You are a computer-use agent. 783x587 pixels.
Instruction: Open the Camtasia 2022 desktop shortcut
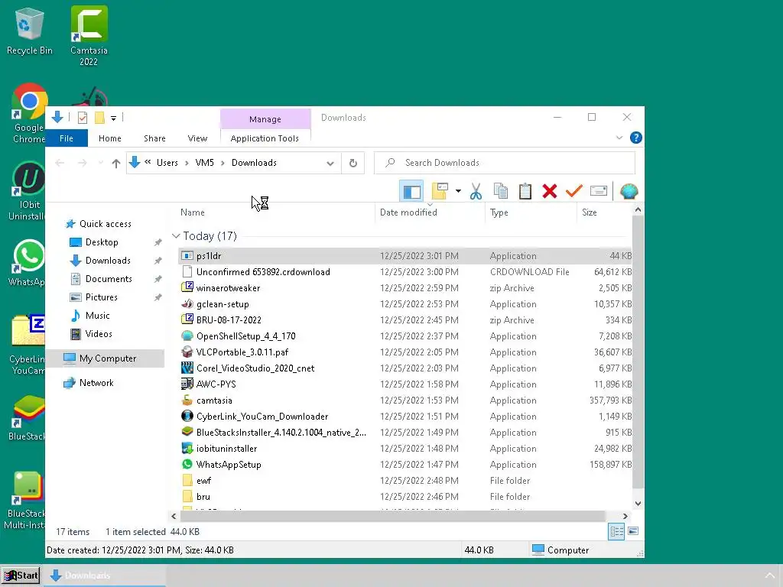coord(89,36)
